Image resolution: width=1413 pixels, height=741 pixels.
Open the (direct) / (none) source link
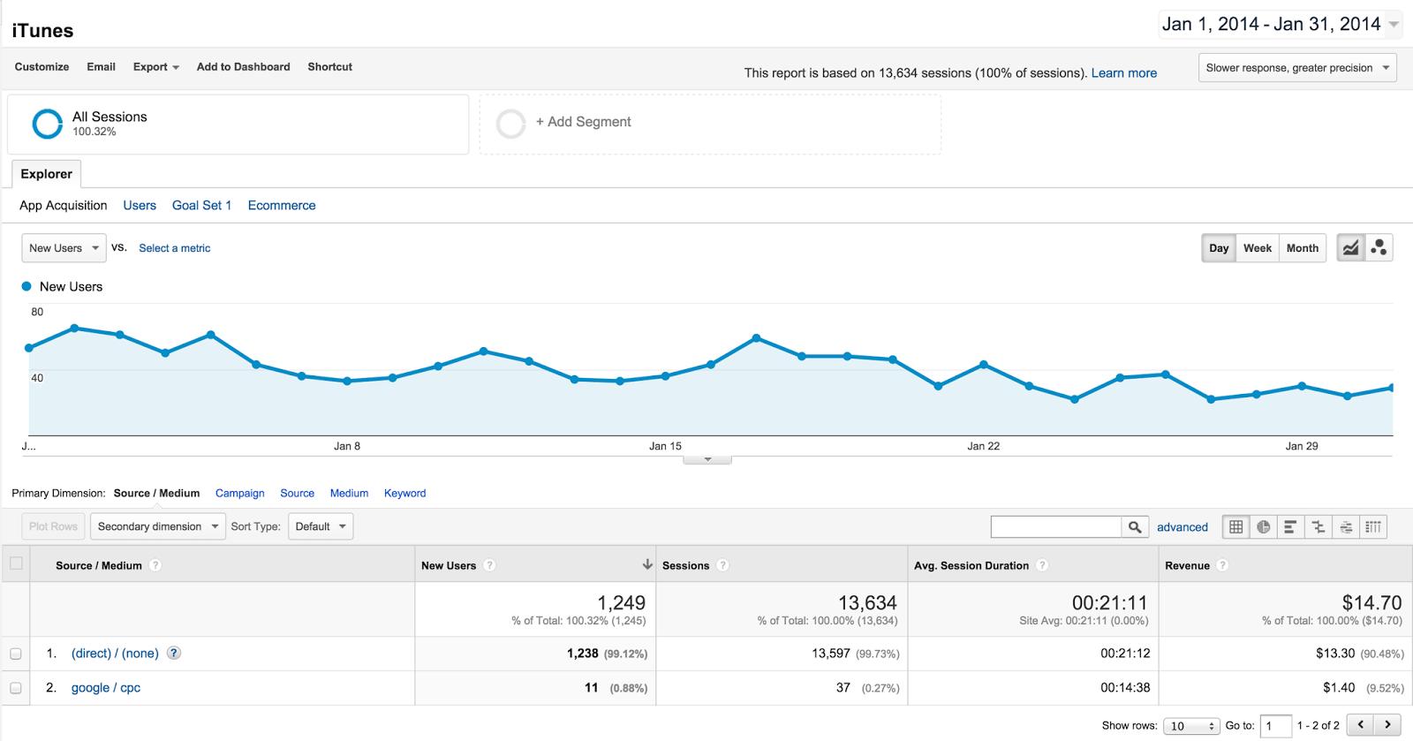click(x=115, y=654)
